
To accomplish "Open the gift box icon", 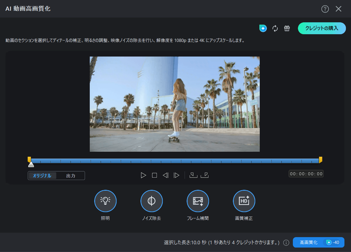I will (x=287, y=28).
